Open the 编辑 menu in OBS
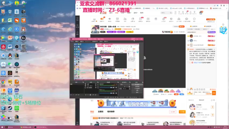Screen dimensions: 229x129 tap(77, 41)
